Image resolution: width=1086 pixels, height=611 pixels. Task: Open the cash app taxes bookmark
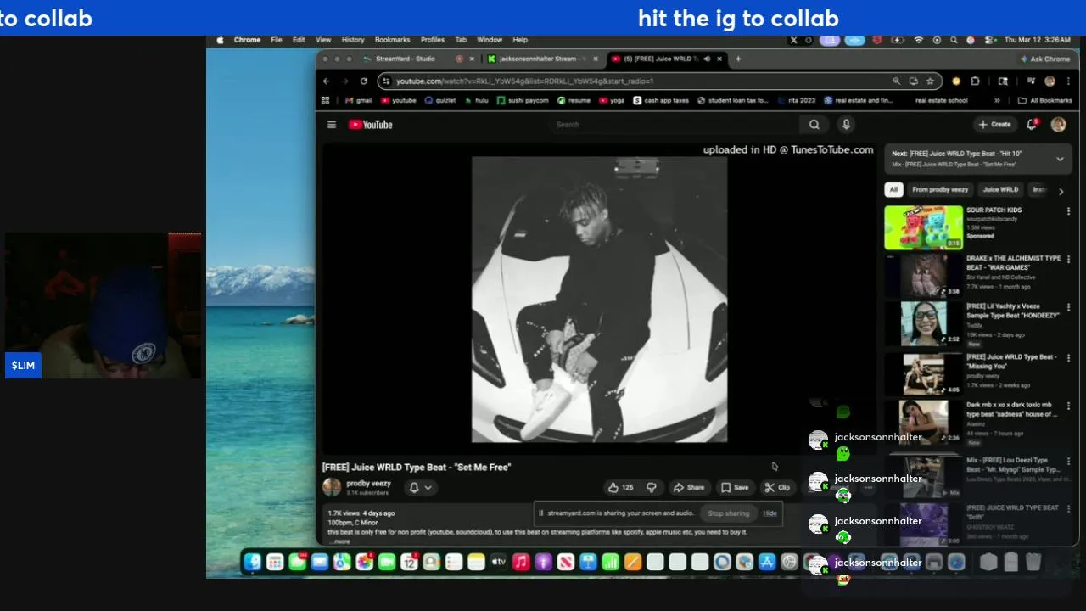pos(661,100)
